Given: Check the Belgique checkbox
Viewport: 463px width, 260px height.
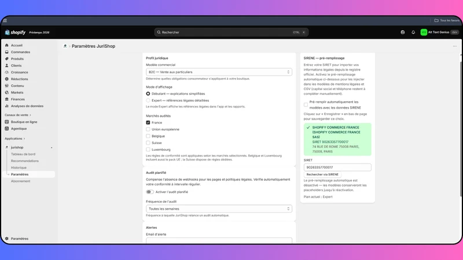Looking at the screenshot, I should click(148, 136).
